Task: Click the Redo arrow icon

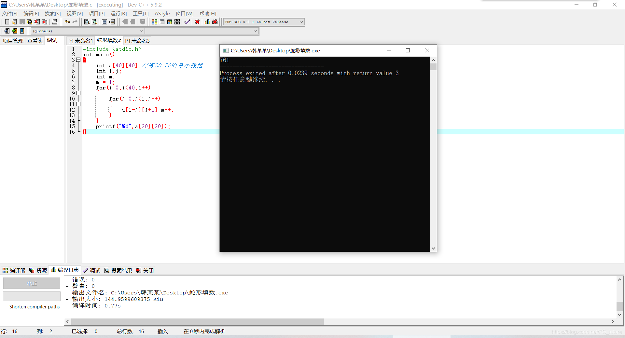Action: [75, 22]
